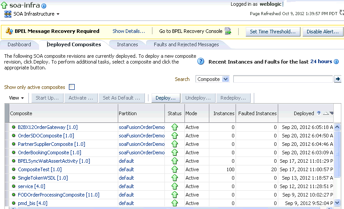Screen dimensions: 344x209
Task: Open Show Details link in alert
Action: pos(129,31)
